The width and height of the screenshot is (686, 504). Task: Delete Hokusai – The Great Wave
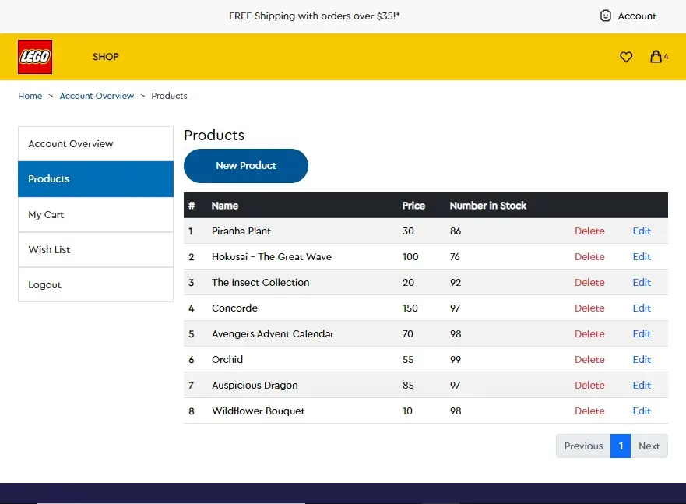(x=589, y=257)
